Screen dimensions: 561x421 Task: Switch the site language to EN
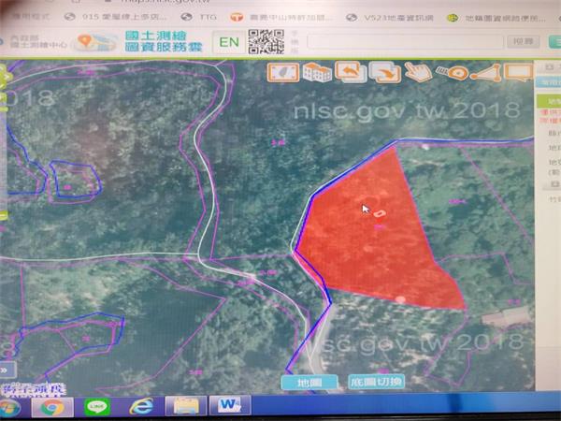229,42
